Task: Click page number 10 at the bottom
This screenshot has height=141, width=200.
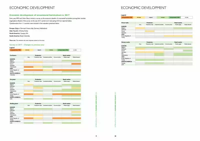Action: pos(115,136)
